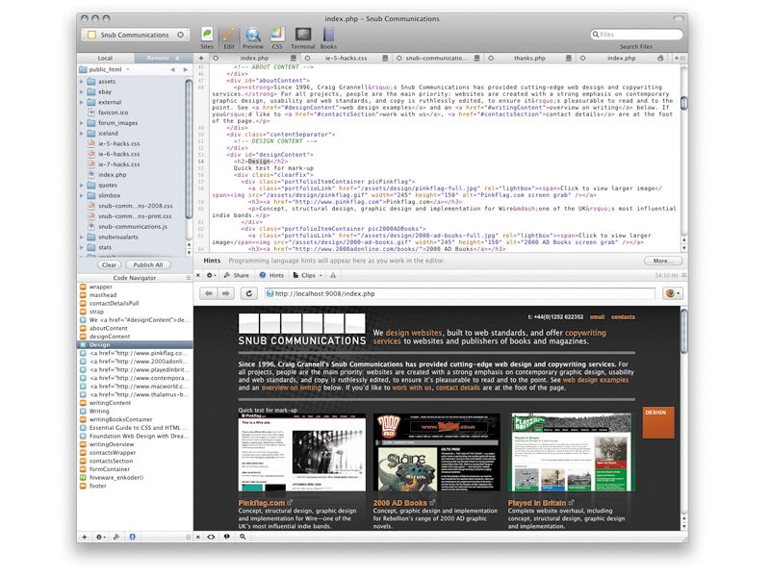Image resolution: width=770 pixels, height=577 pixels.
Task: Reload the preview page
Action: click(249, 293)
